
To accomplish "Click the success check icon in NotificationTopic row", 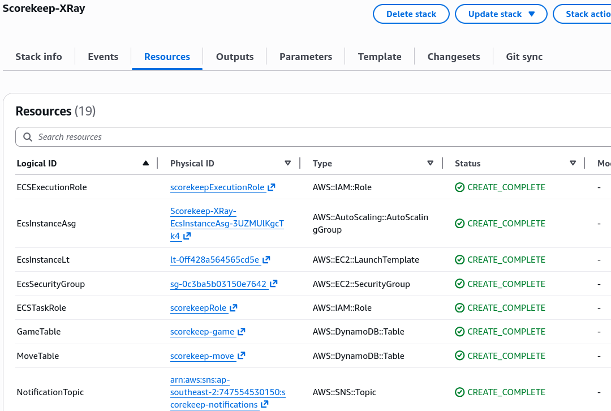I will pos(460,392).
